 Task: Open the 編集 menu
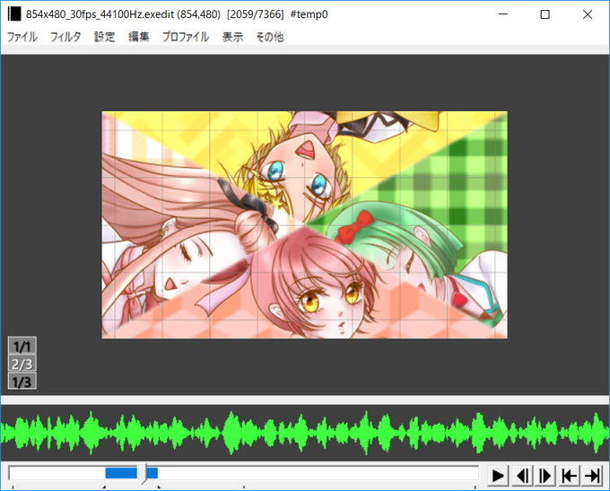[x=139, y=37]
